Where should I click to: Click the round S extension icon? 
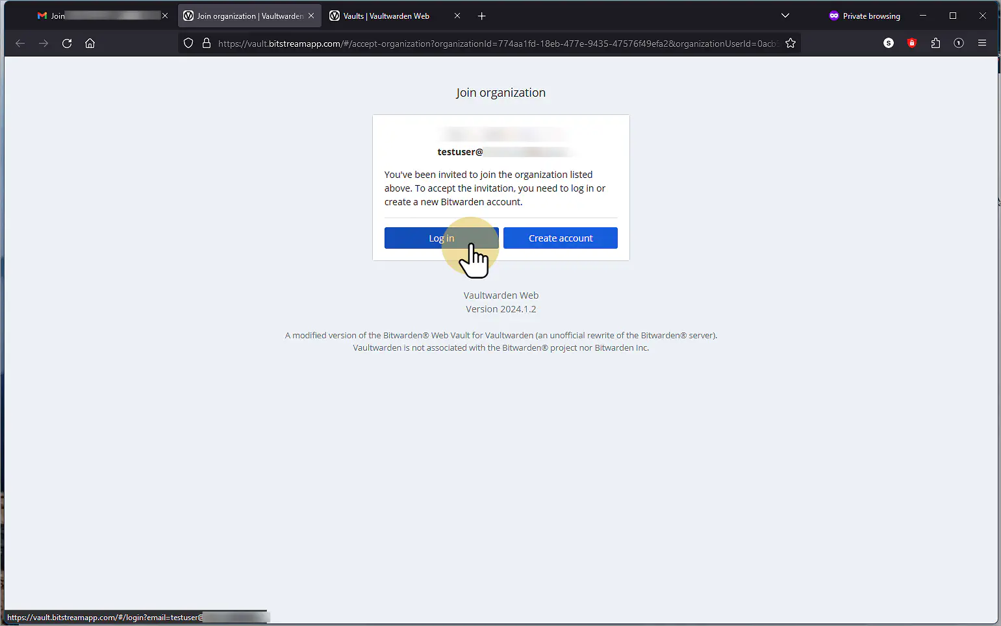click(x=889, y=44)
